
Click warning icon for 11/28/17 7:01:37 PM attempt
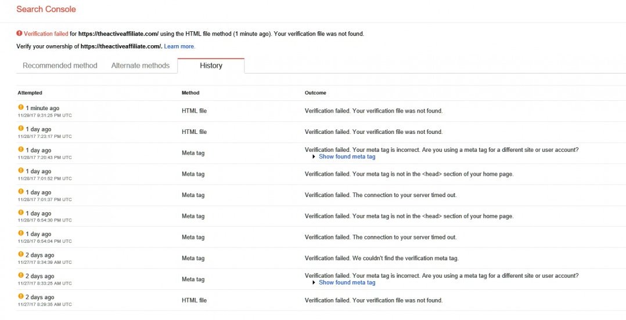[x=21, y=191]
